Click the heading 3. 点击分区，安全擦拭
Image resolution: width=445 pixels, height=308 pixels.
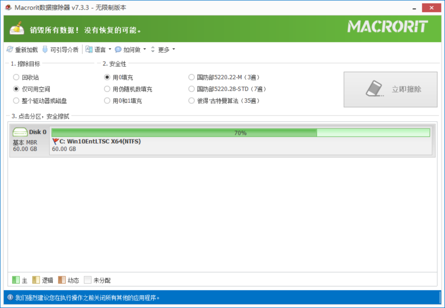point(40,116)
